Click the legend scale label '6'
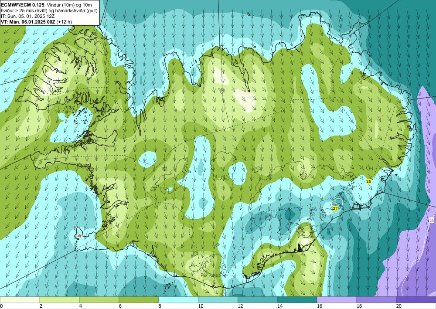 [x=120, y=306]
